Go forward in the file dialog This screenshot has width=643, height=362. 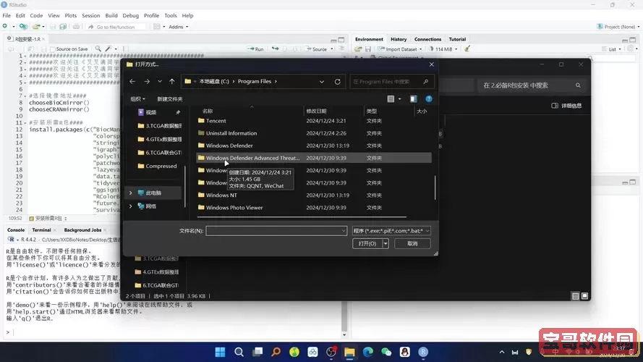tap(147, 81)
